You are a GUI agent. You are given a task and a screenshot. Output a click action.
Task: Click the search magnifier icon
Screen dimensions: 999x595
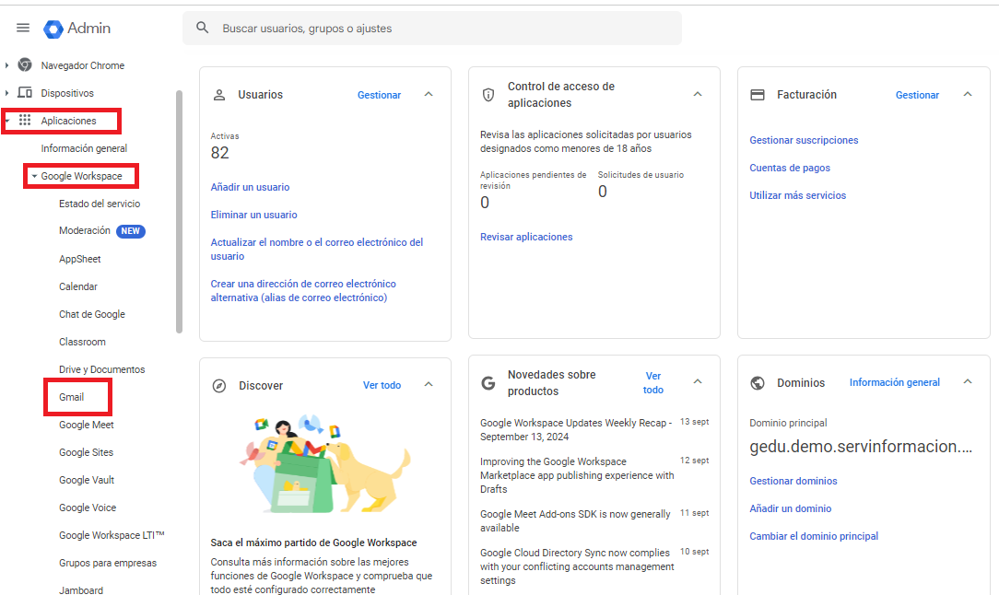[203, 28]
